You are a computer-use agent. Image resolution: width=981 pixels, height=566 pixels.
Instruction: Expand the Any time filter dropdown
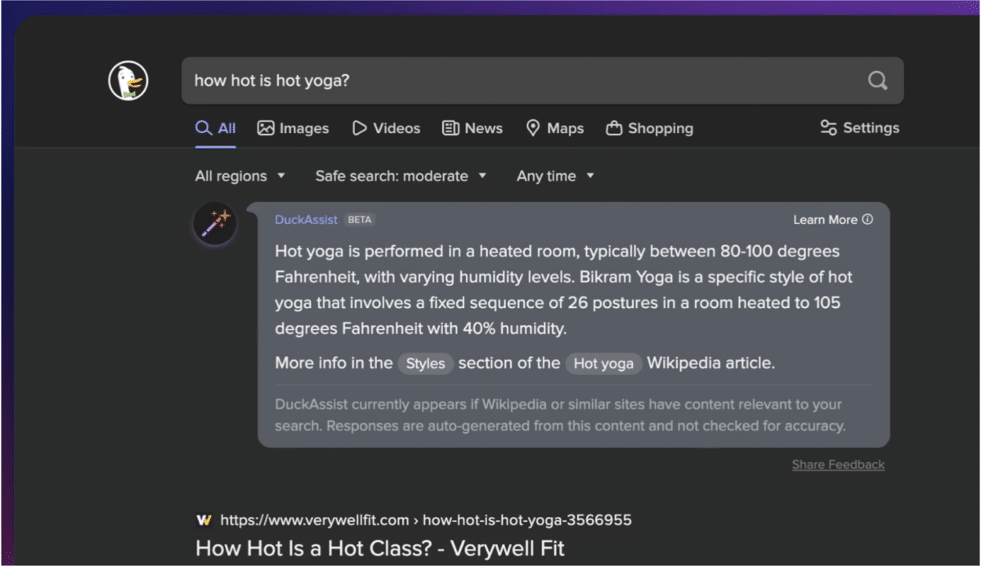(x=555, y=176)
